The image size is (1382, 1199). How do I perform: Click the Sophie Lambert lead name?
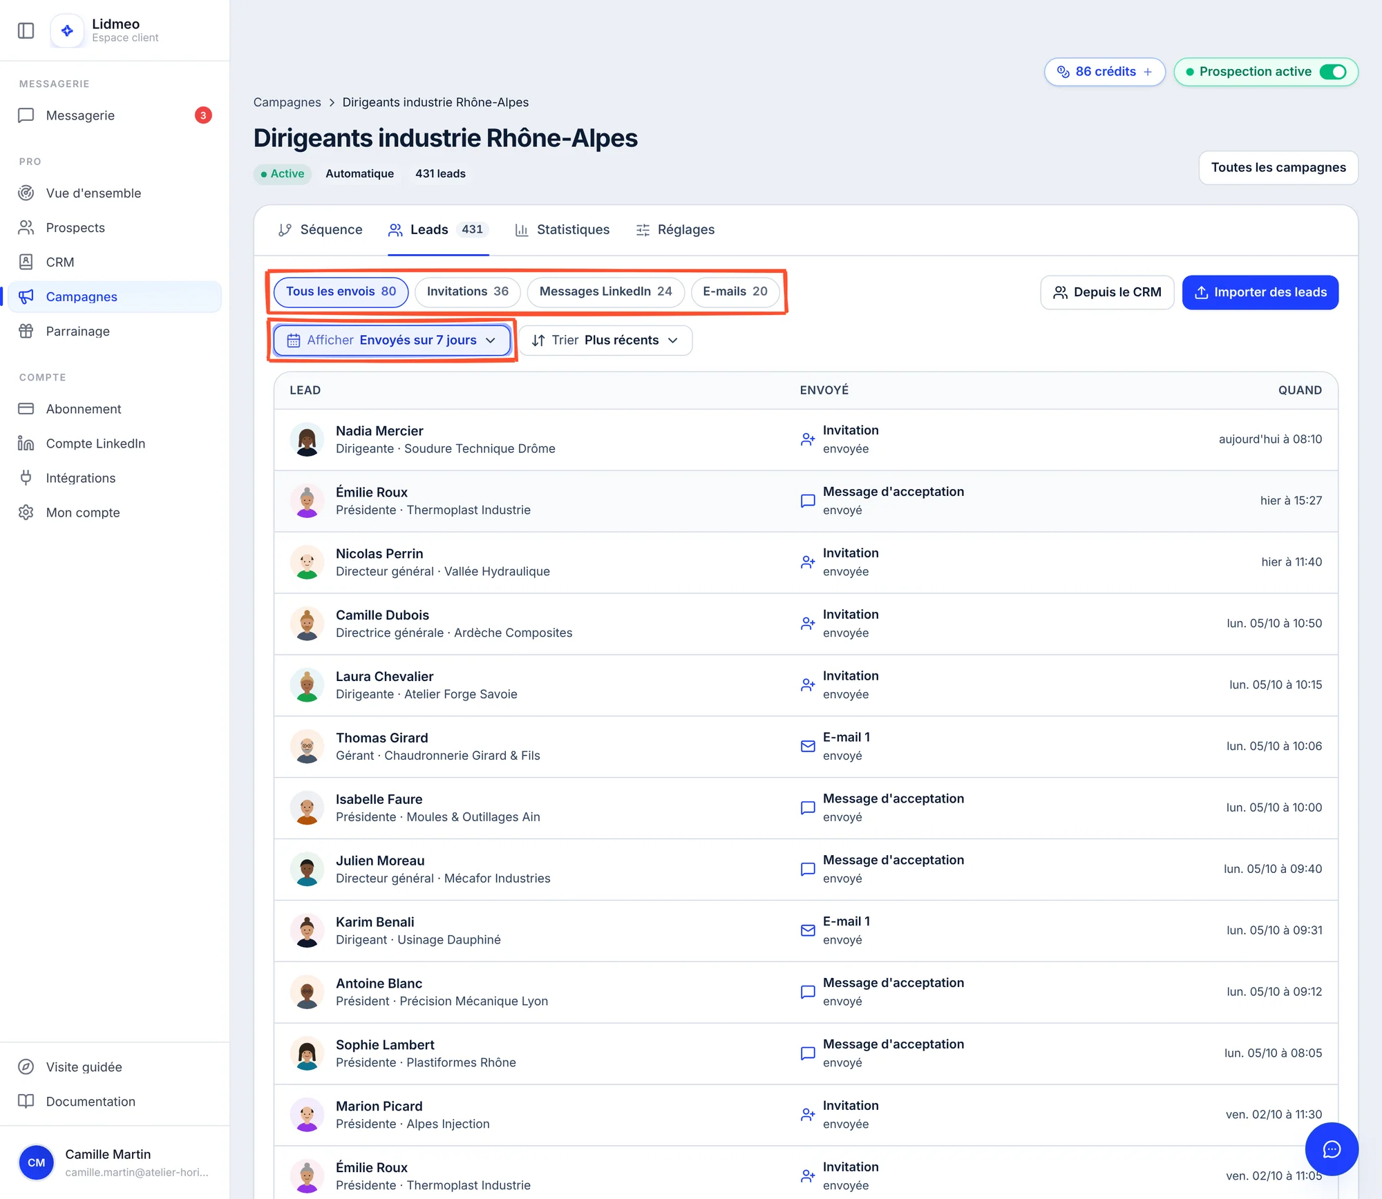pos(385,1045)
